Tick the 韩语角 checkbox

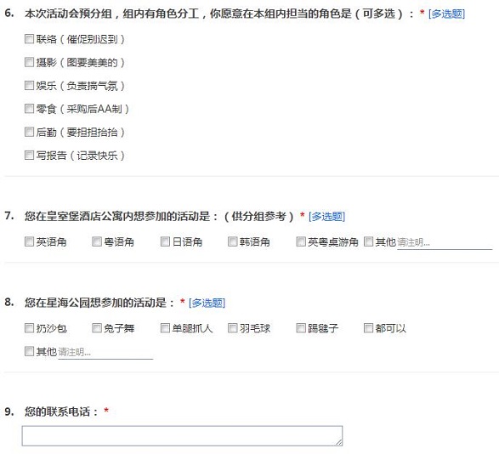click(233, 241)
